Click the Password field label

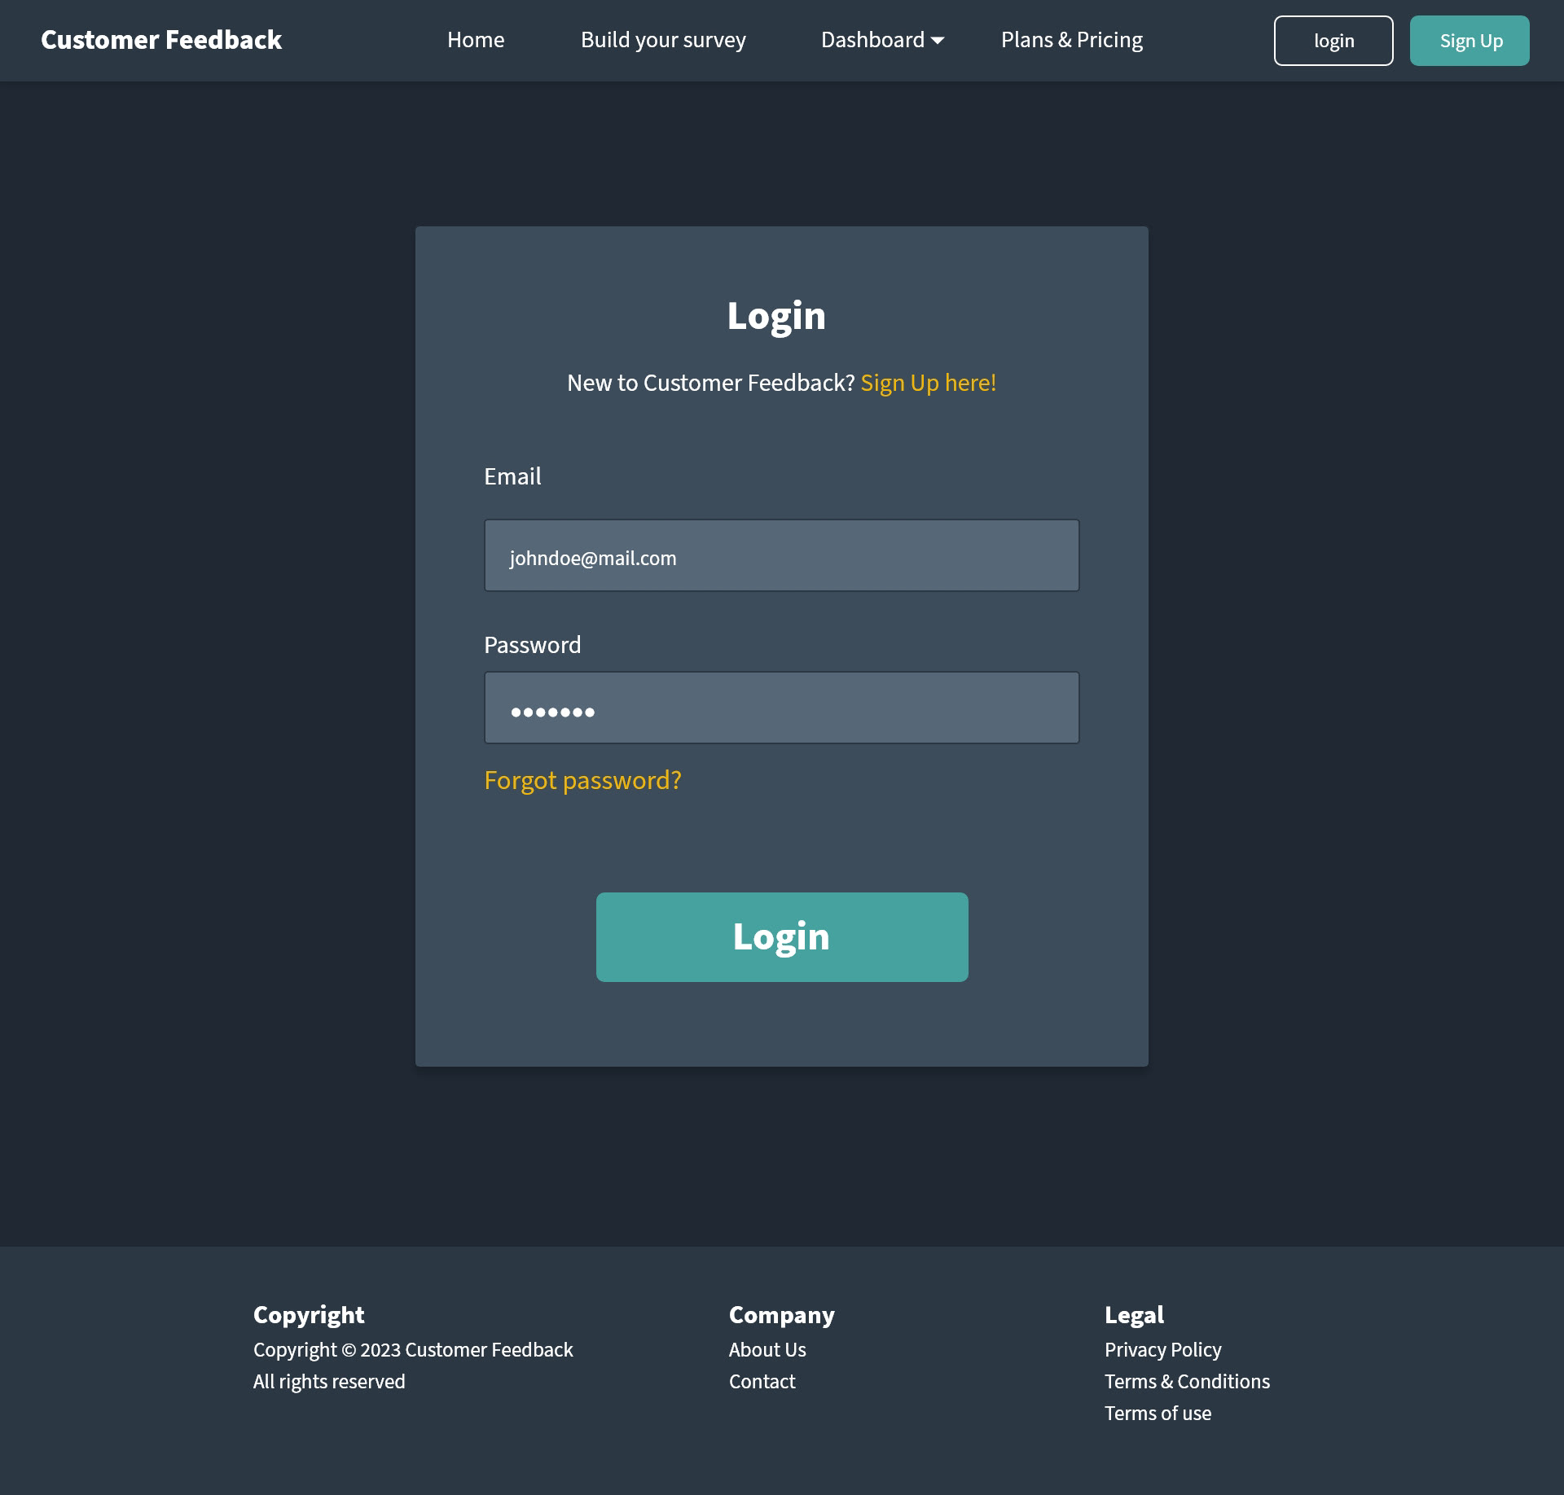tap(533, 645)
